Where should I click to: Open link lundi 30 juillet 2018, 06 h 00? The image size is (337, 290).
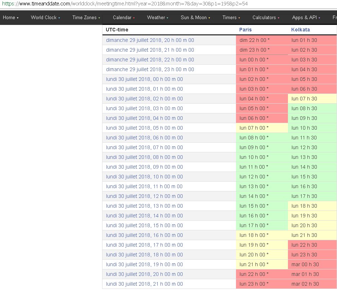click(144, 138)
